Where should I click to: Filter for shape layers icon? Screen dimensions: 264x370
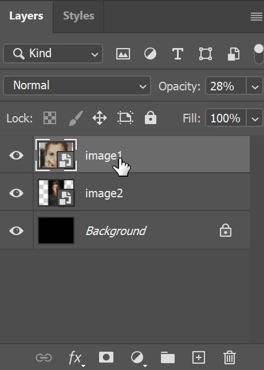(x=206, y=54)
